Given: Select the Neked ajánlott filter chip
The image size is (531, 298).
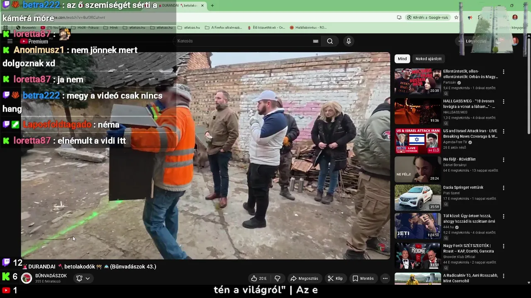Looking at the screenshot, I should (429, 59).
